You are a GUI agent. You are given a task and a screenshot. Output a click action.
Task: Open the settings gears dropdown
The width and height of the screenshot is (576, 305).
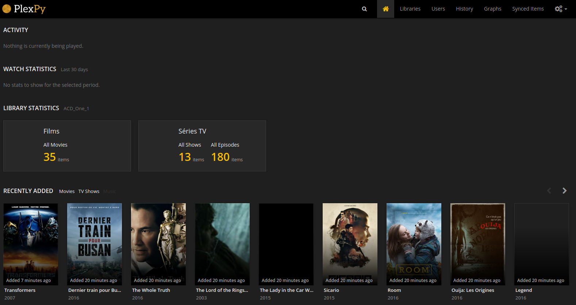pyautogui.click(x=561, y=9)
